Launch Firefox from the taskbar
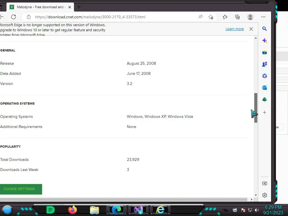 72,210
